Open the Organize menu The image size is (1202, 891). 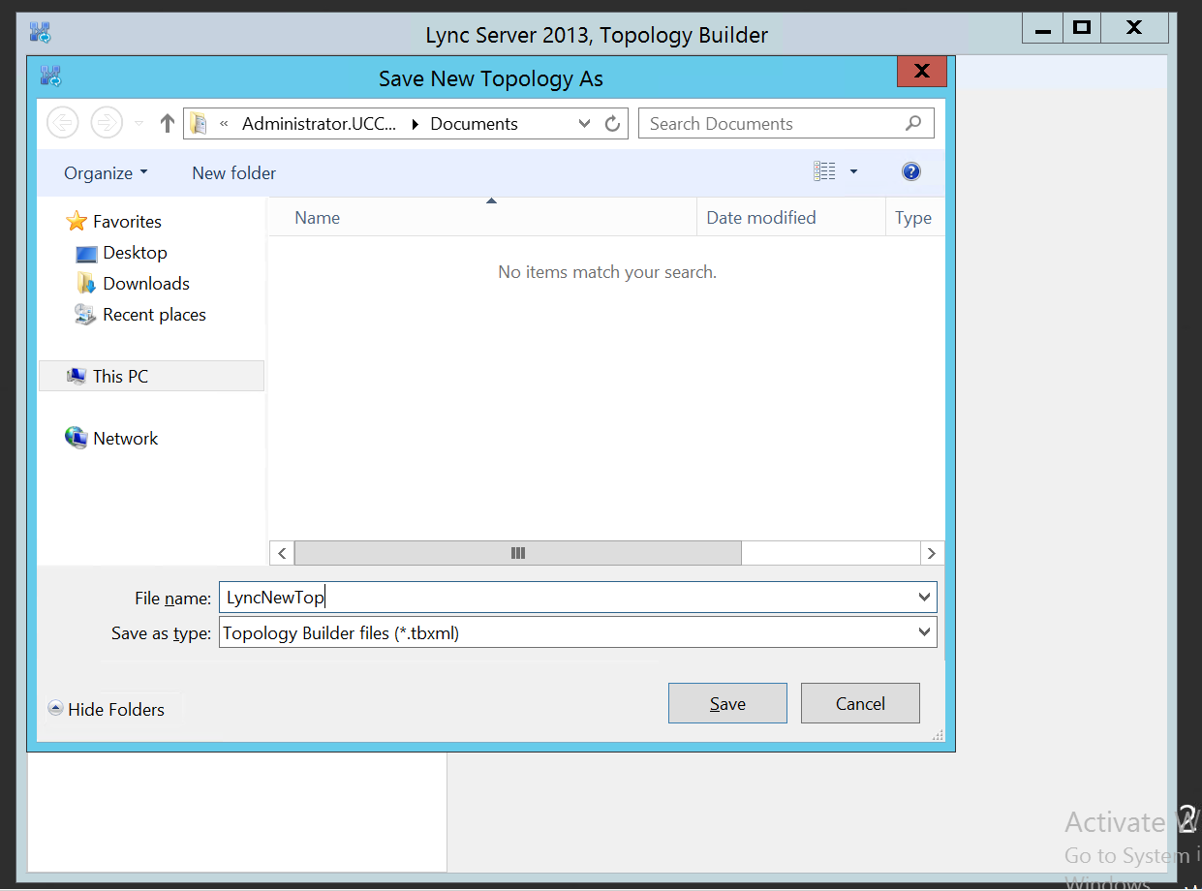click(x=106, y=172)
